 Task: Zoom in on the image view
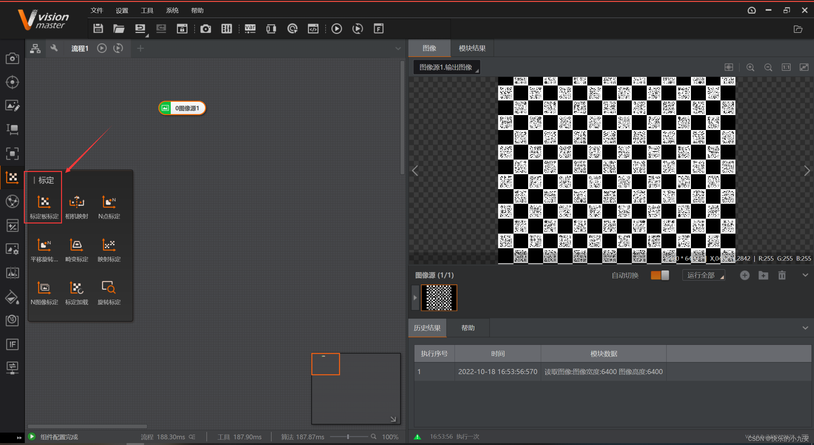[x=750, y=67]
